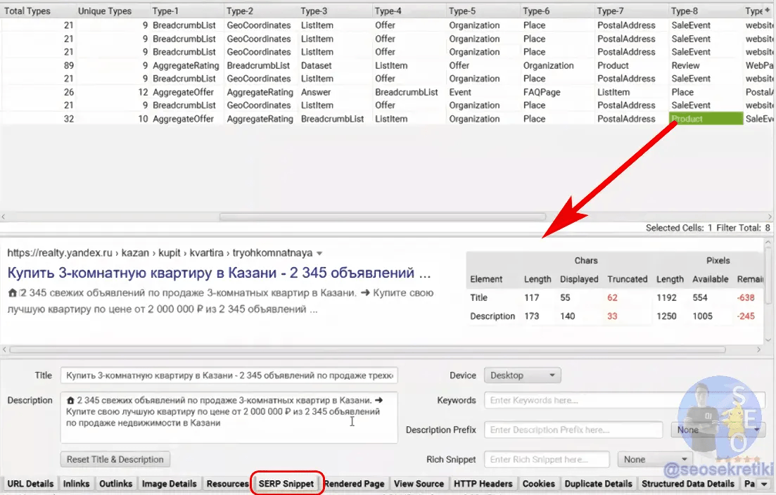Open the SERP Snippet tab
The height and width of the screenshot is (495, 776).
[286, 484]
